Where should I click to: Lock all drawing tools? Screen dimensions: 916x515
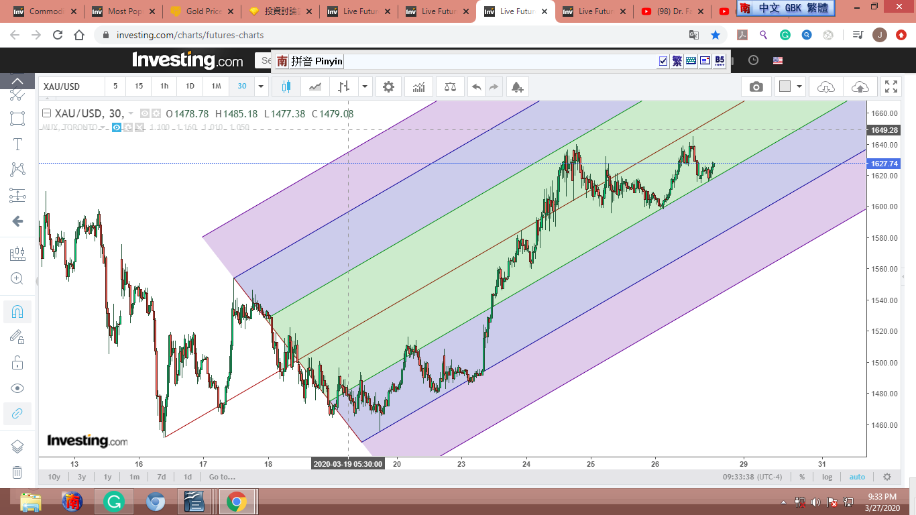click(17, 363)
